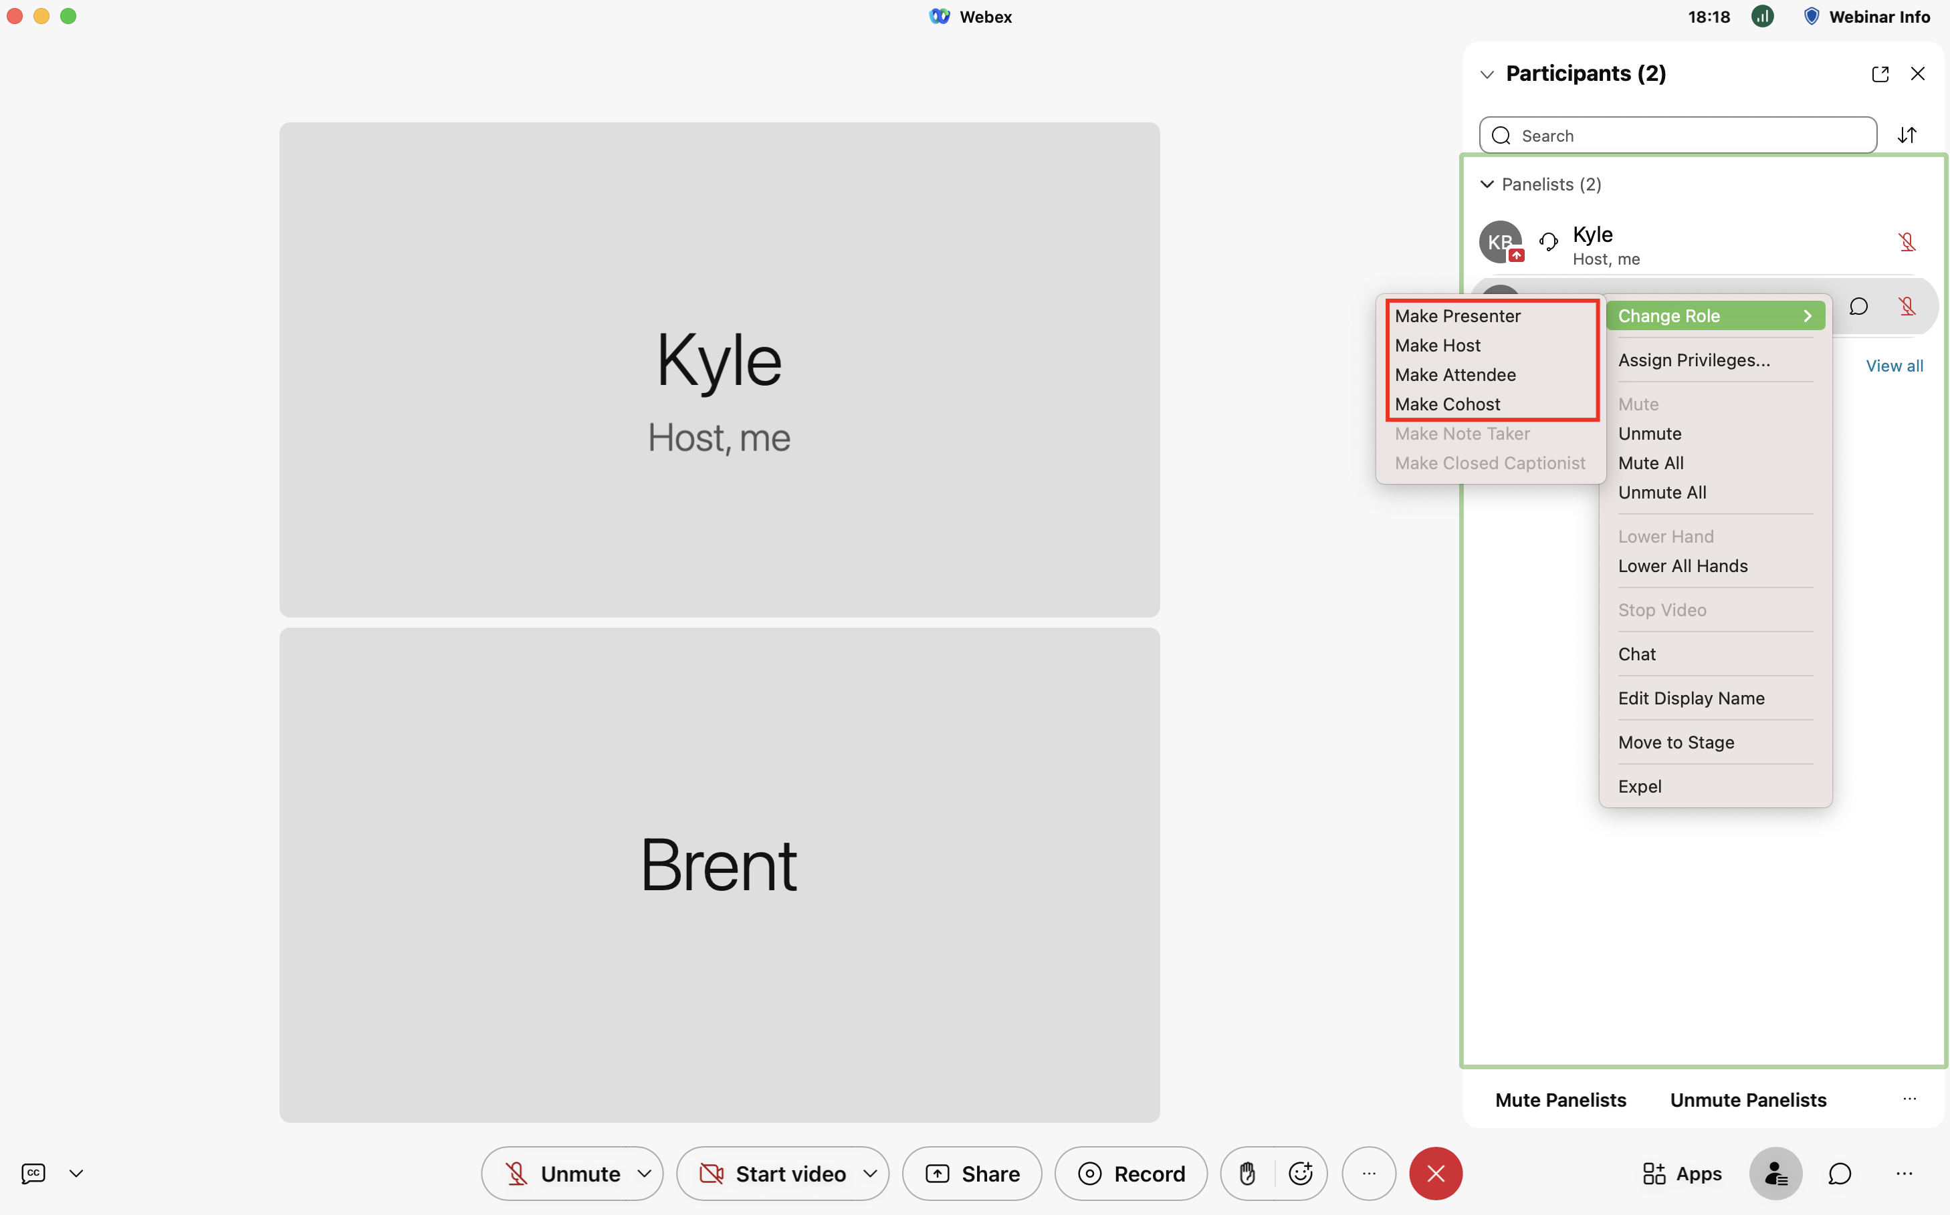Click the raise hand icon
Image resolution: width=1950 pixels, height=1215 pixels.
pos(1247,1173)
